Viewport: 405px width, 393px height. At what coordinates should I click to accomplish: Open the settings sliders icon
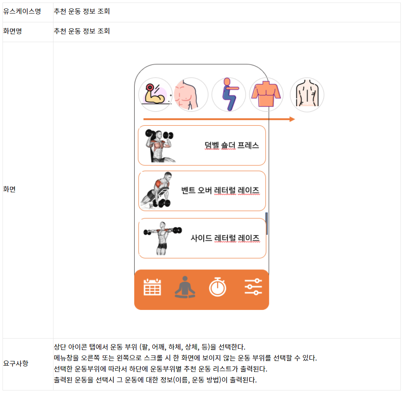[253, 287]
